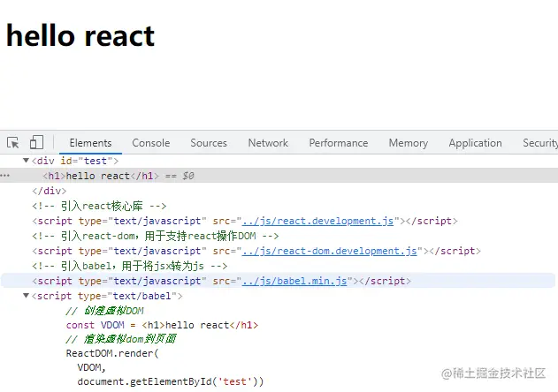Follow the ../js/react.development.js link
The image size is (558, 392).
click(317, 221)
